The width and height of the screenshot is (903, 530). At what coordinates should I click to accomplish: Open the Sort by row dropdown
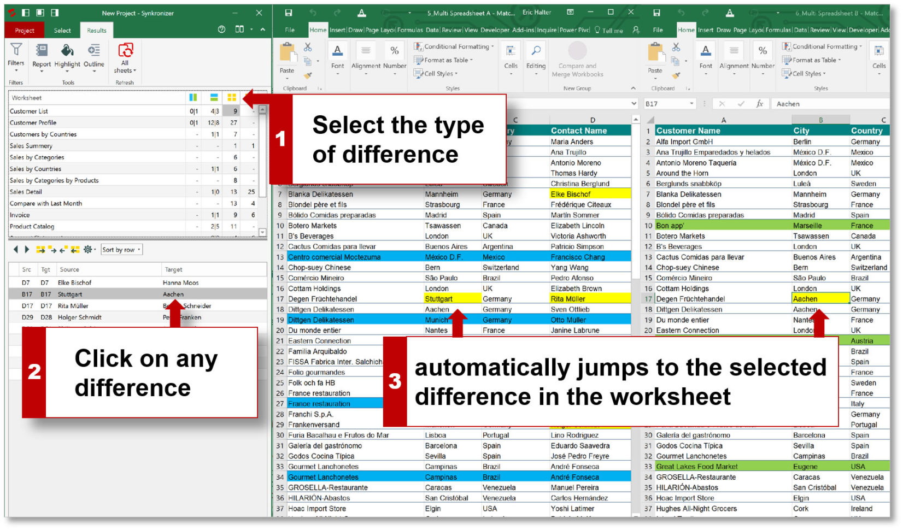[x=121, y=250]
